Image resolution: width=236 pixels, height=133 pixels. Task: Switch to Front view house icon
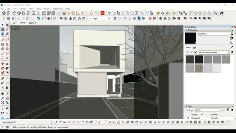tap(70, 18)
